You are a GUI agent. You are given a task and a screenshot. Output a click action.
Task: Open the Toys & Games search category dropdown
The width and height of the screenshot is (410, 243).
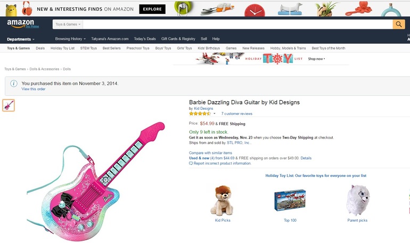click(68, 25)
